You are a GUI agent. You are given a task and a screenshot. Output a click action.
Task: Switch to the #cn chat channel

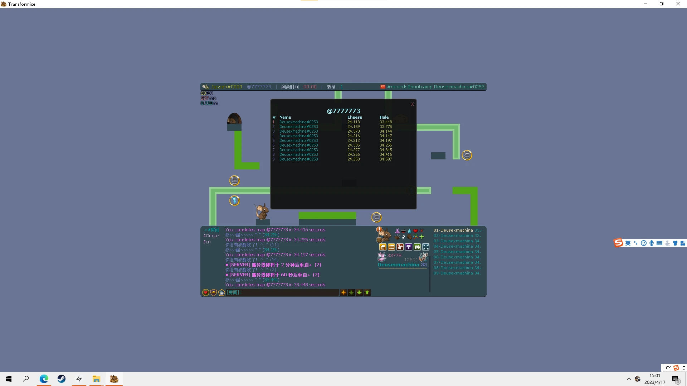coord(207,242)
